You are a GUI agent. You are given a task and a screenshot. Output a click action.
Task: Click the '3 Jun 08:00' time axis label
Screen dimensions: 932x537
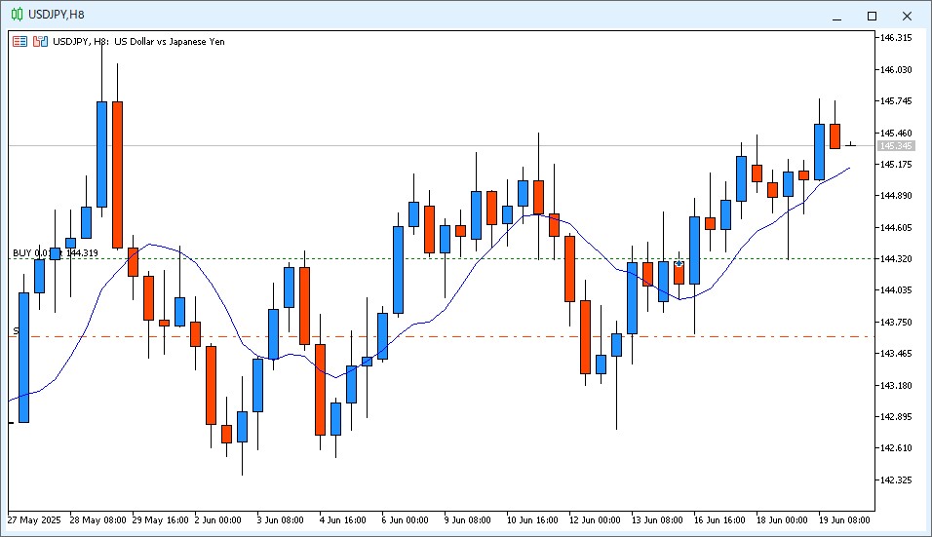(280, 520)
